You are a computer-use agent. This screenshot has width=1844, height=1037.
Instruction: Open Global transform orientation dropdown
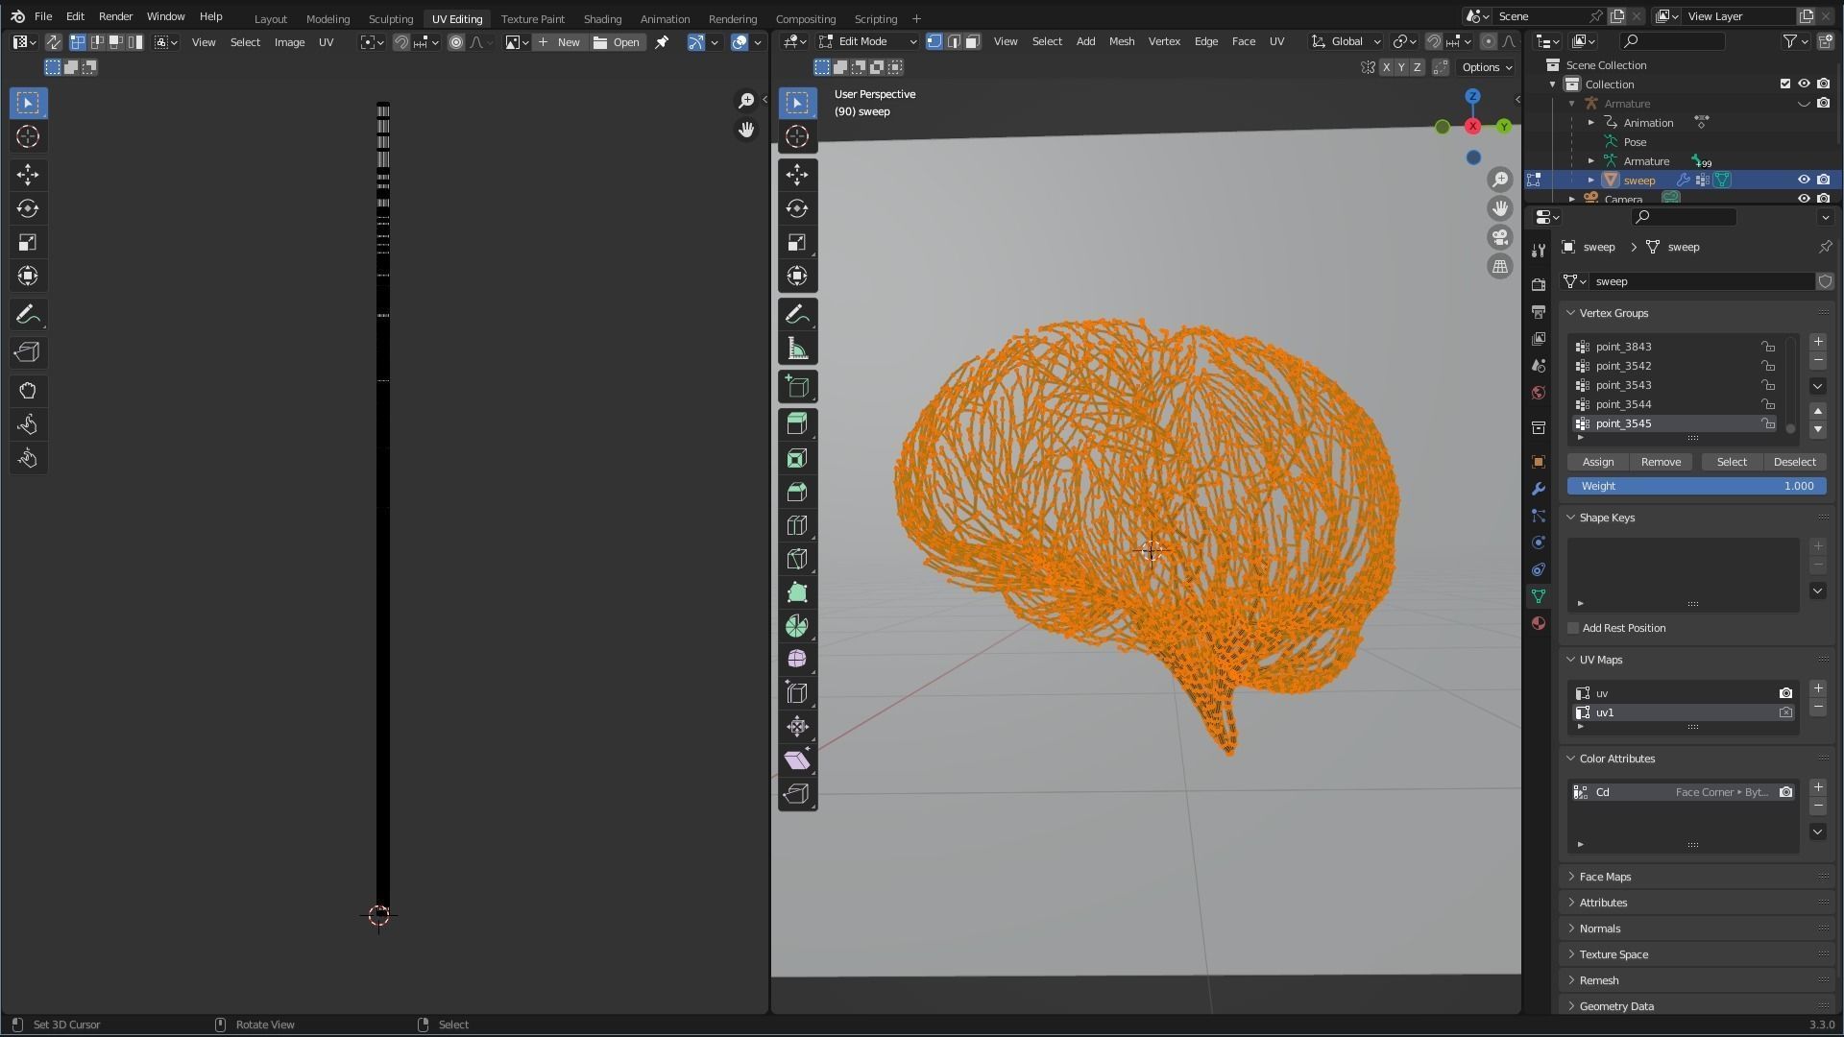point(1347,41)
